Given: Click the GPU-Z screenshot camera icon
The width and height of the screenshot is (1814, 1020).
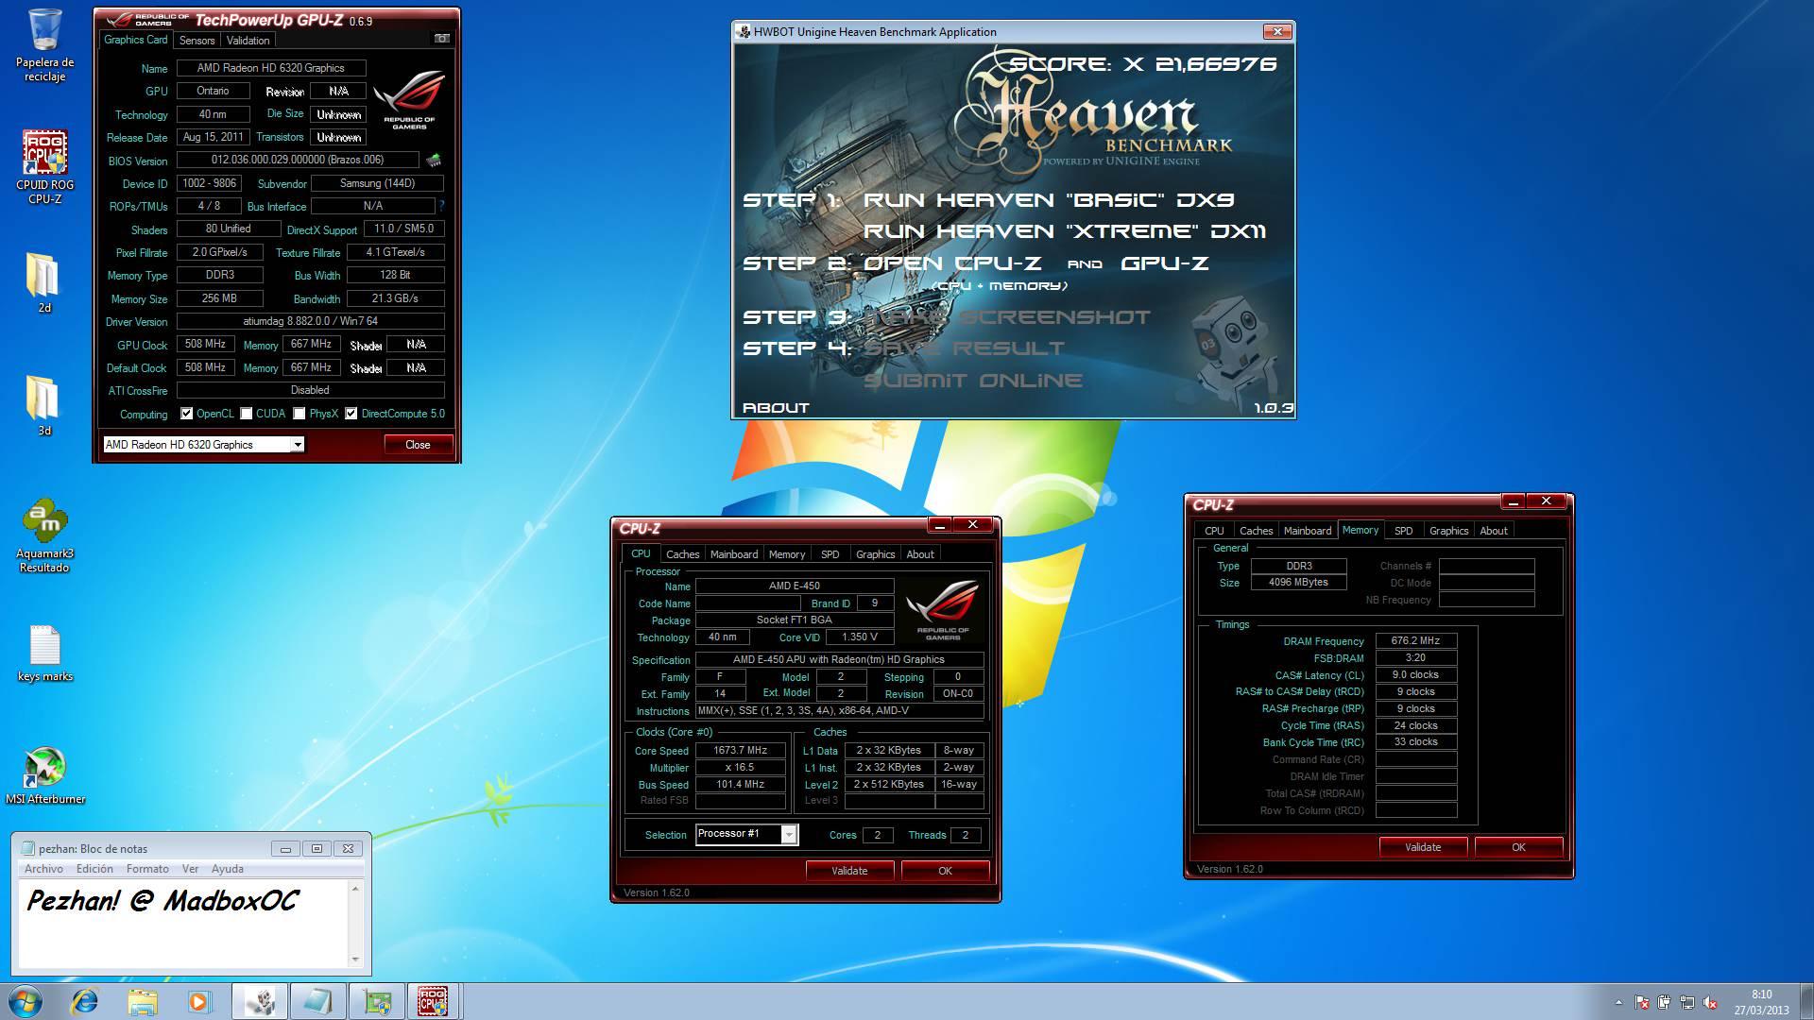Looking at the screenshot, I should (442, 39).
